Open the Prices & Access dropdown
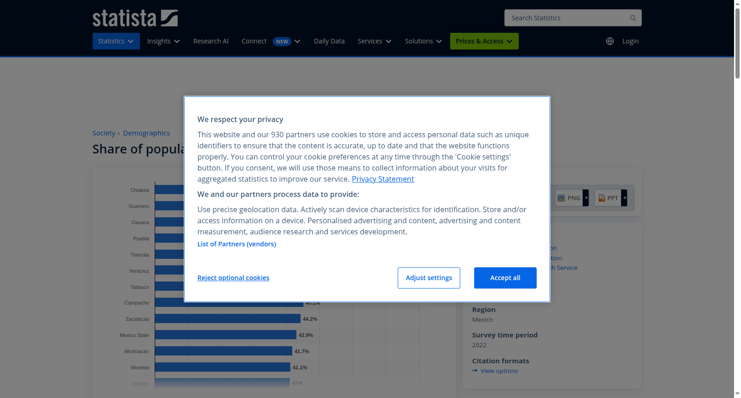 (484, 41)
